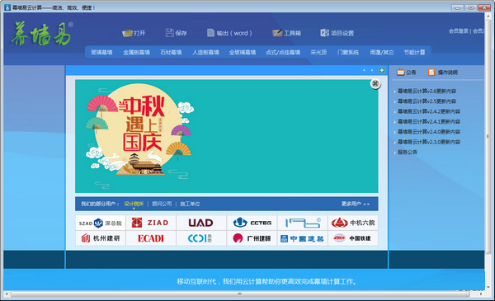
Task: Open the 人造板幕墙 menu
Action: pos(205,53)
